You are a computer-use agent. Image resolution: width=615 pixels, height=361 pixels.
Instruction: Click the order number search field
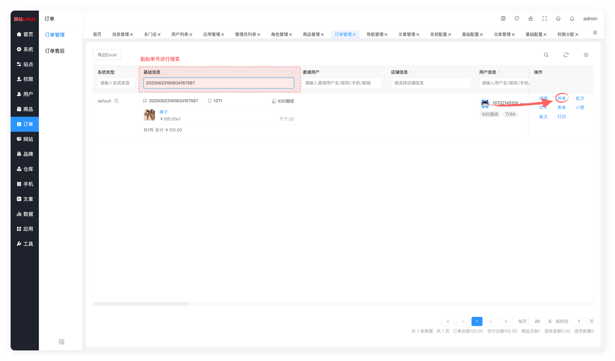[218, 83]
